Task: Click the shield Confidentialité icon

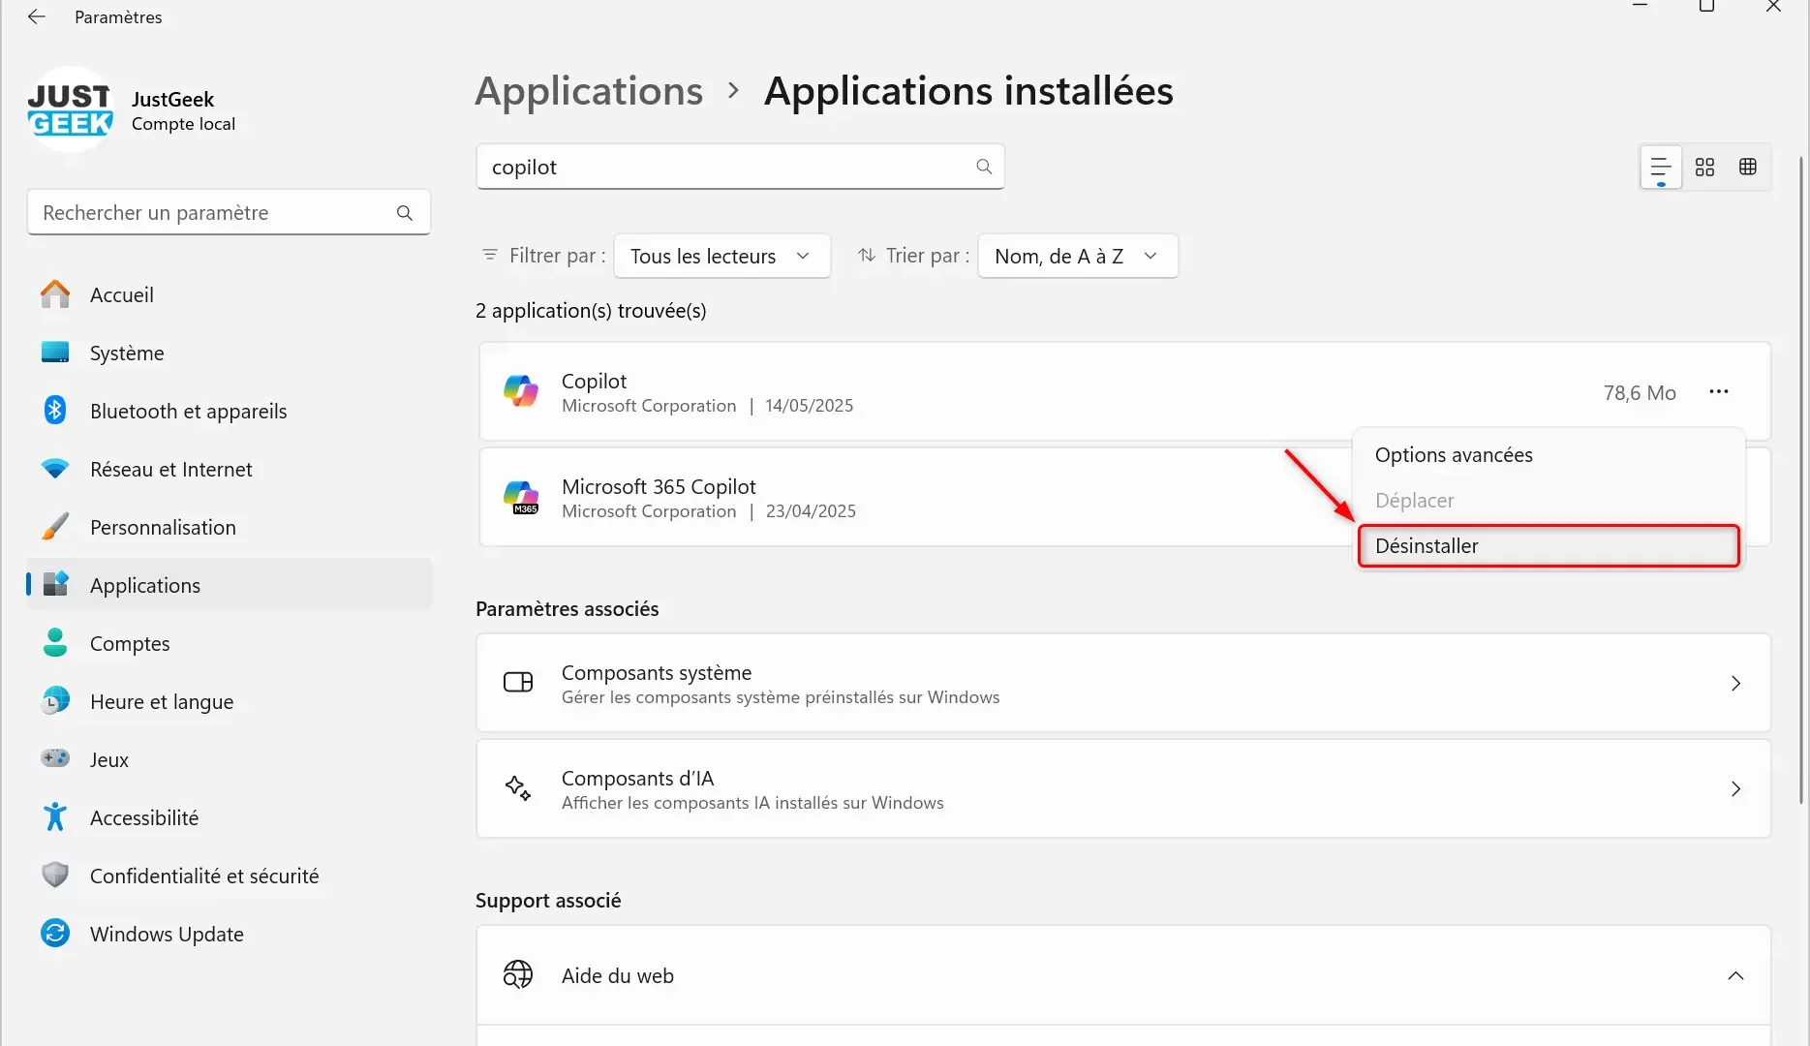Action: point(55,875)
